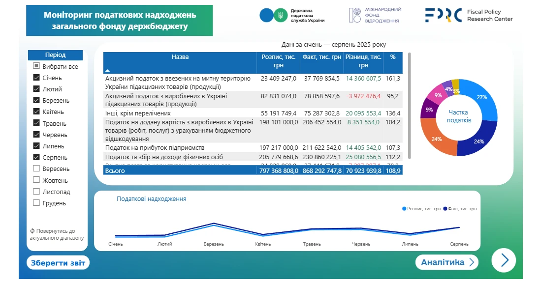The height and width of the screenshot is (281, 540).
Task: Click the dashboard title banner
Action: click(120, 20)
